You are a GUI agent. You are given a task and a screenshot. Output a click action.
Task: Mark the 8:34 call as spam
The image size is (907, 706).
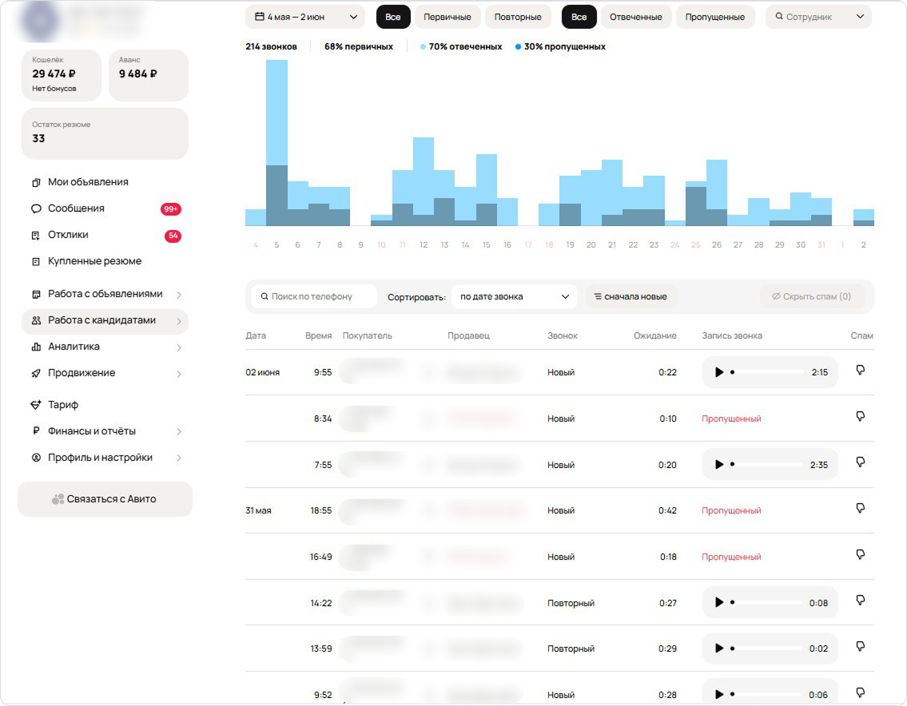coord(861,417)
